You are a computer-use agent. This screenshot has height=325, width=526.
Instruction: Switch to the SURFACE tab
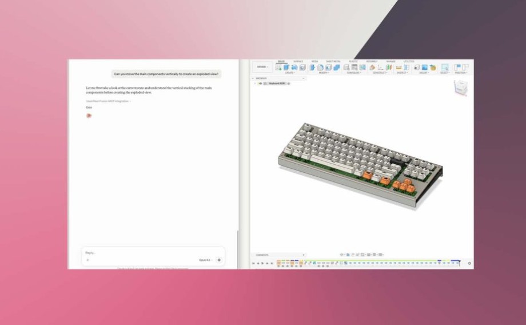coord(298,61)
